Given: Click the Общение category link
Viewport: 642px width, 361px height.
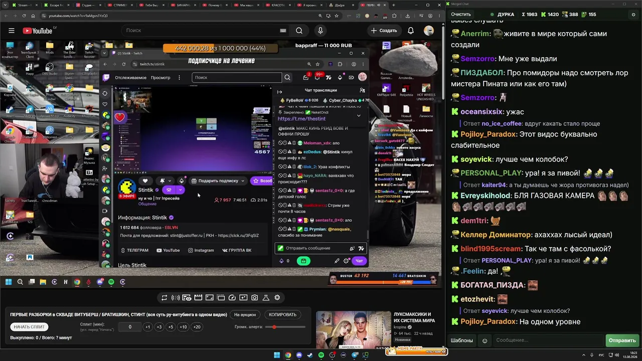Looking at the screenshot, I should coord(147,204).
